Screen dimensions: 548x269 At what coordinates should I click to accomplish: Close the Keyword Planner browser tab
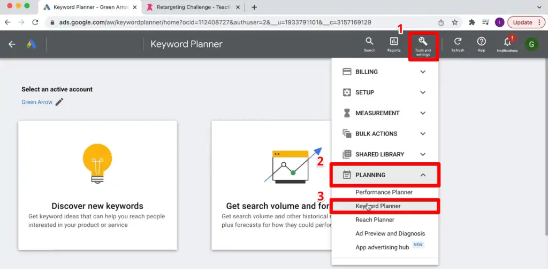(135, 7)
